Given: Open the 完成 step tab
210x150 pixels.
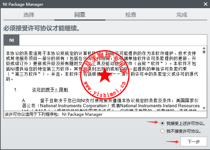Looking at the screenshot, I should [181, 15].
